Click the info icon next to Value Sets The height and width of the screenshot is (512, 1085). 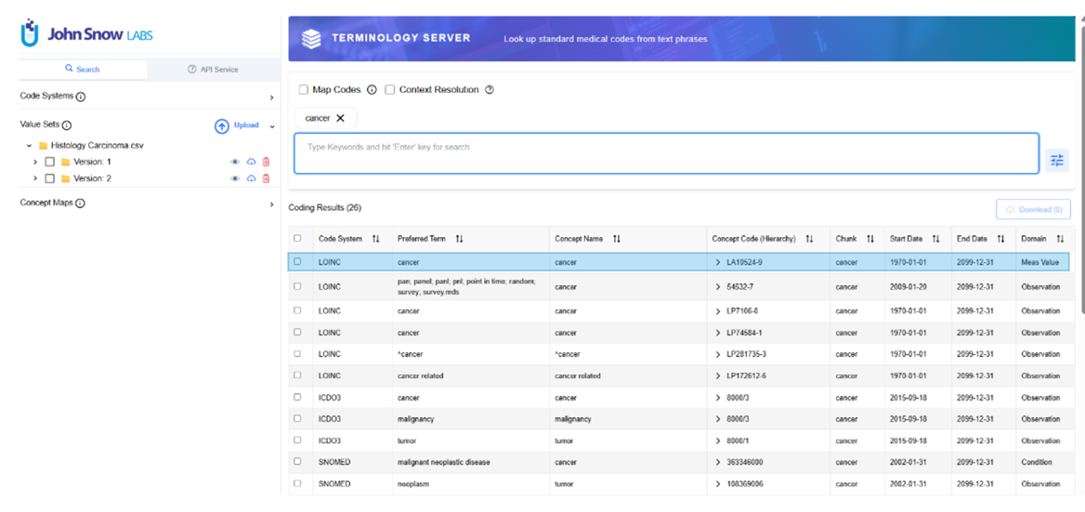(x=67, y=126)
